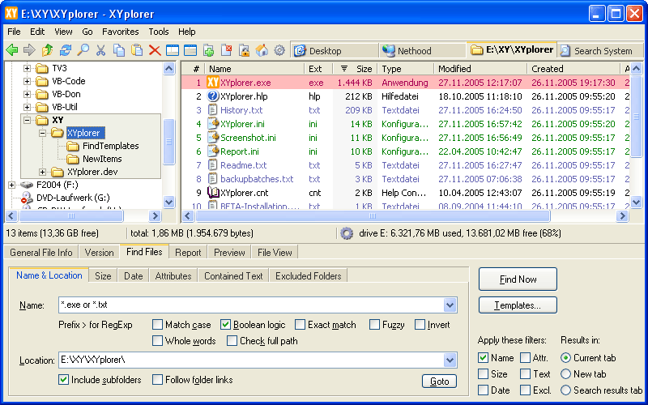Tick the Fuzzy checkbox

374,325
